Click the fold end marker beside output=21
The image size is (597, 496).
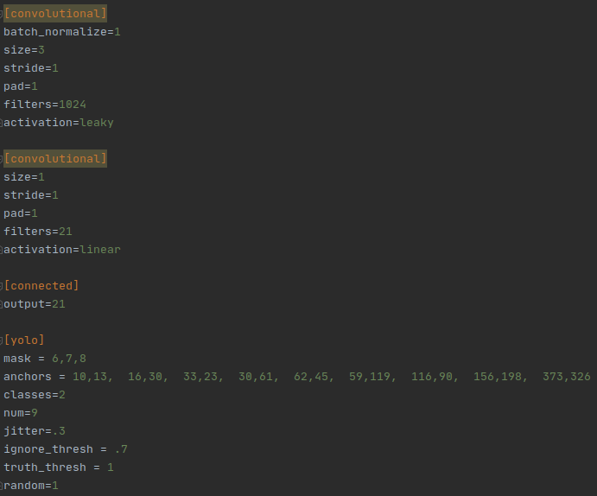click(1, 304)
